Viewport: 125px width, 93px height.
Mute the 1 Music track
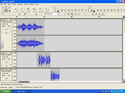3,26
